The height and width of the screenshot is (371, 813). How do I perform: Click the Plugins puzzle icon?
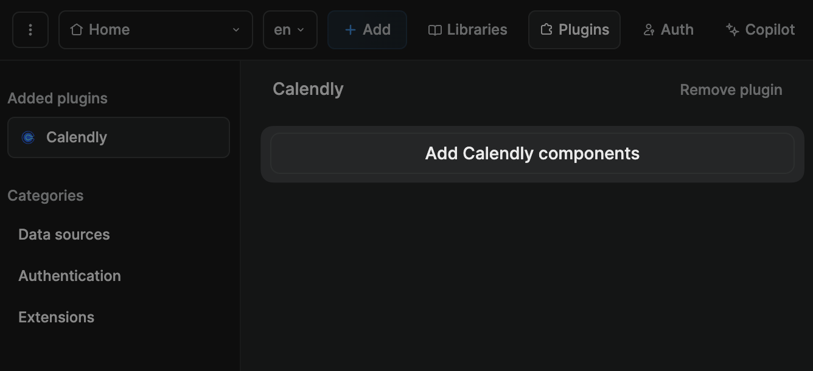click(x=546, y=29)
